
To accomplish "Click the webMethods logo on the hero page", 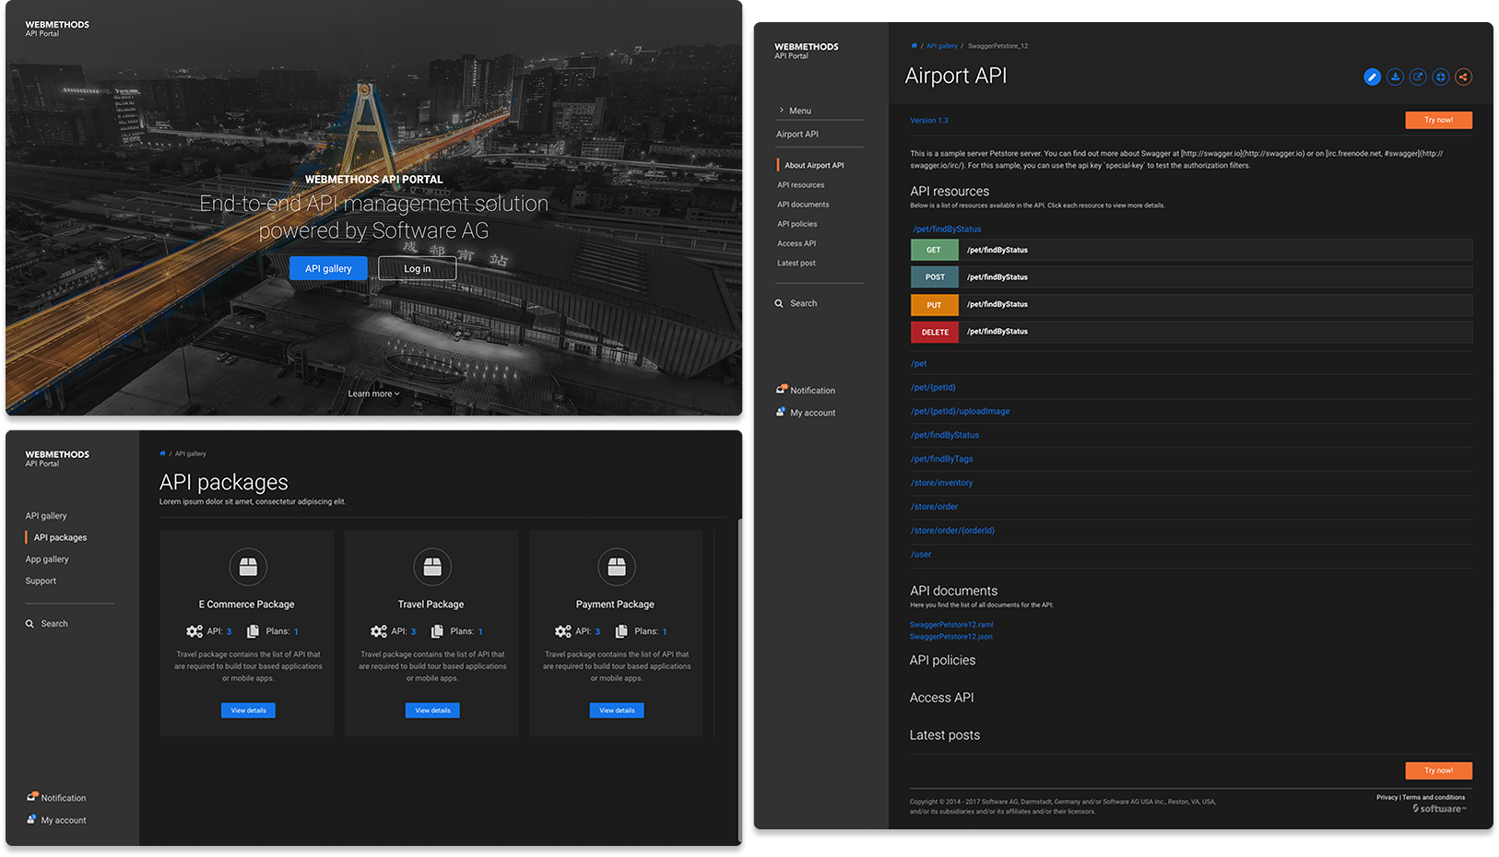I will coord(57,29).
